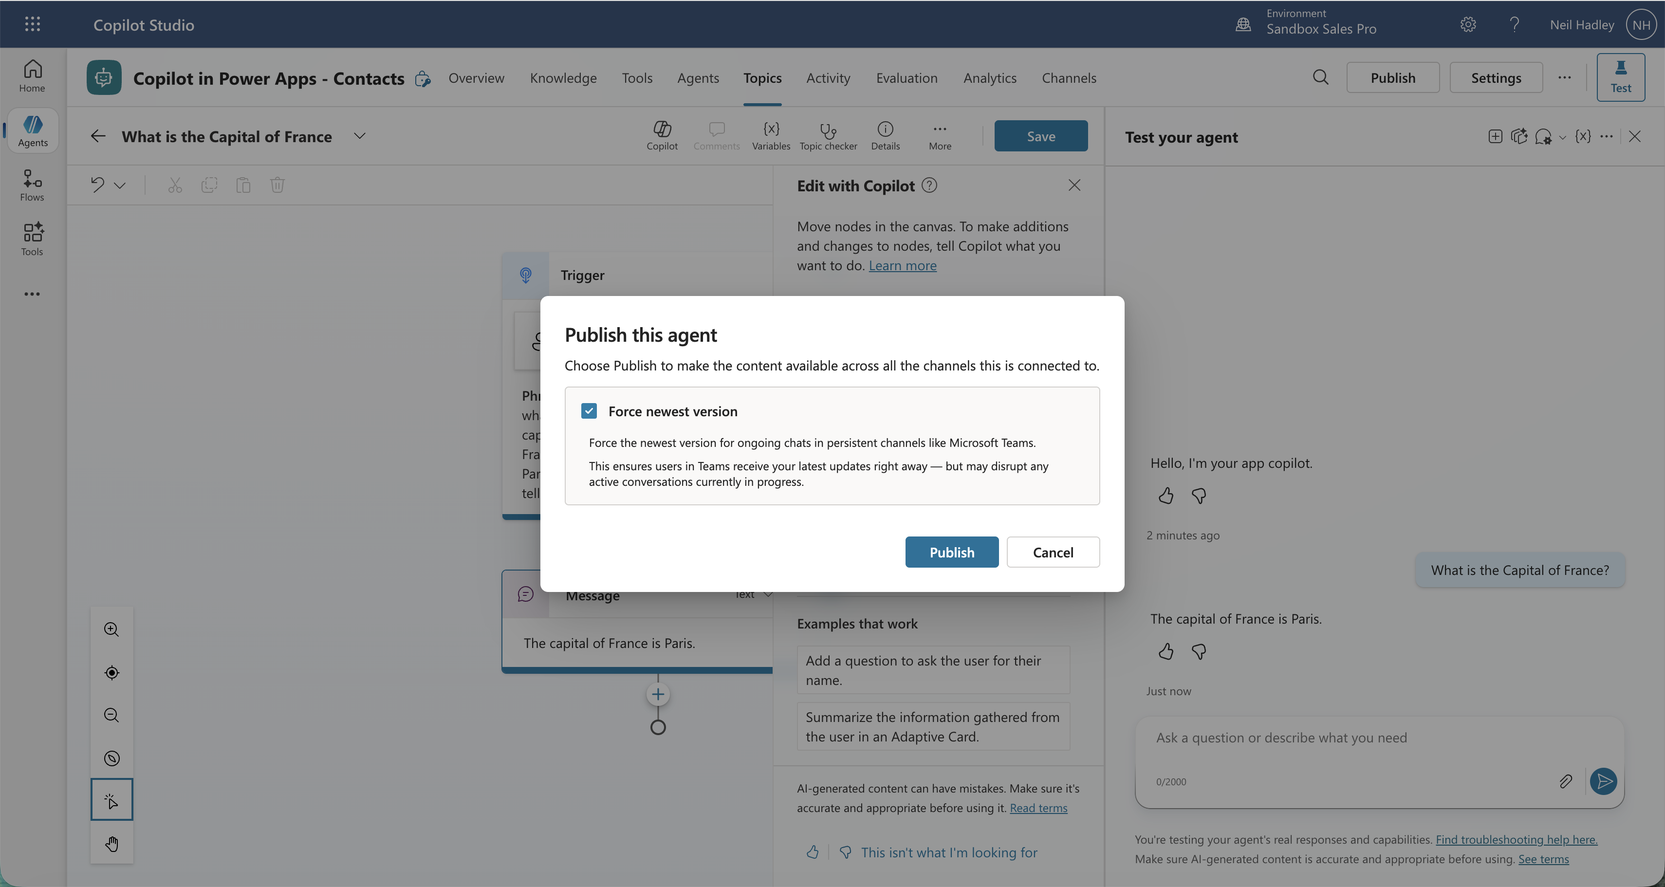Switch to the Analytics tab
Image resolution: width=1665 pixels, height=887 pixels.
990,77
